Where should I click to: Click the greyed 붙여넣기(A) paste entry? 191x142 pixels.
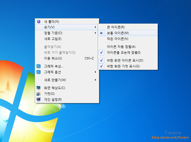(x=67, y=47)
